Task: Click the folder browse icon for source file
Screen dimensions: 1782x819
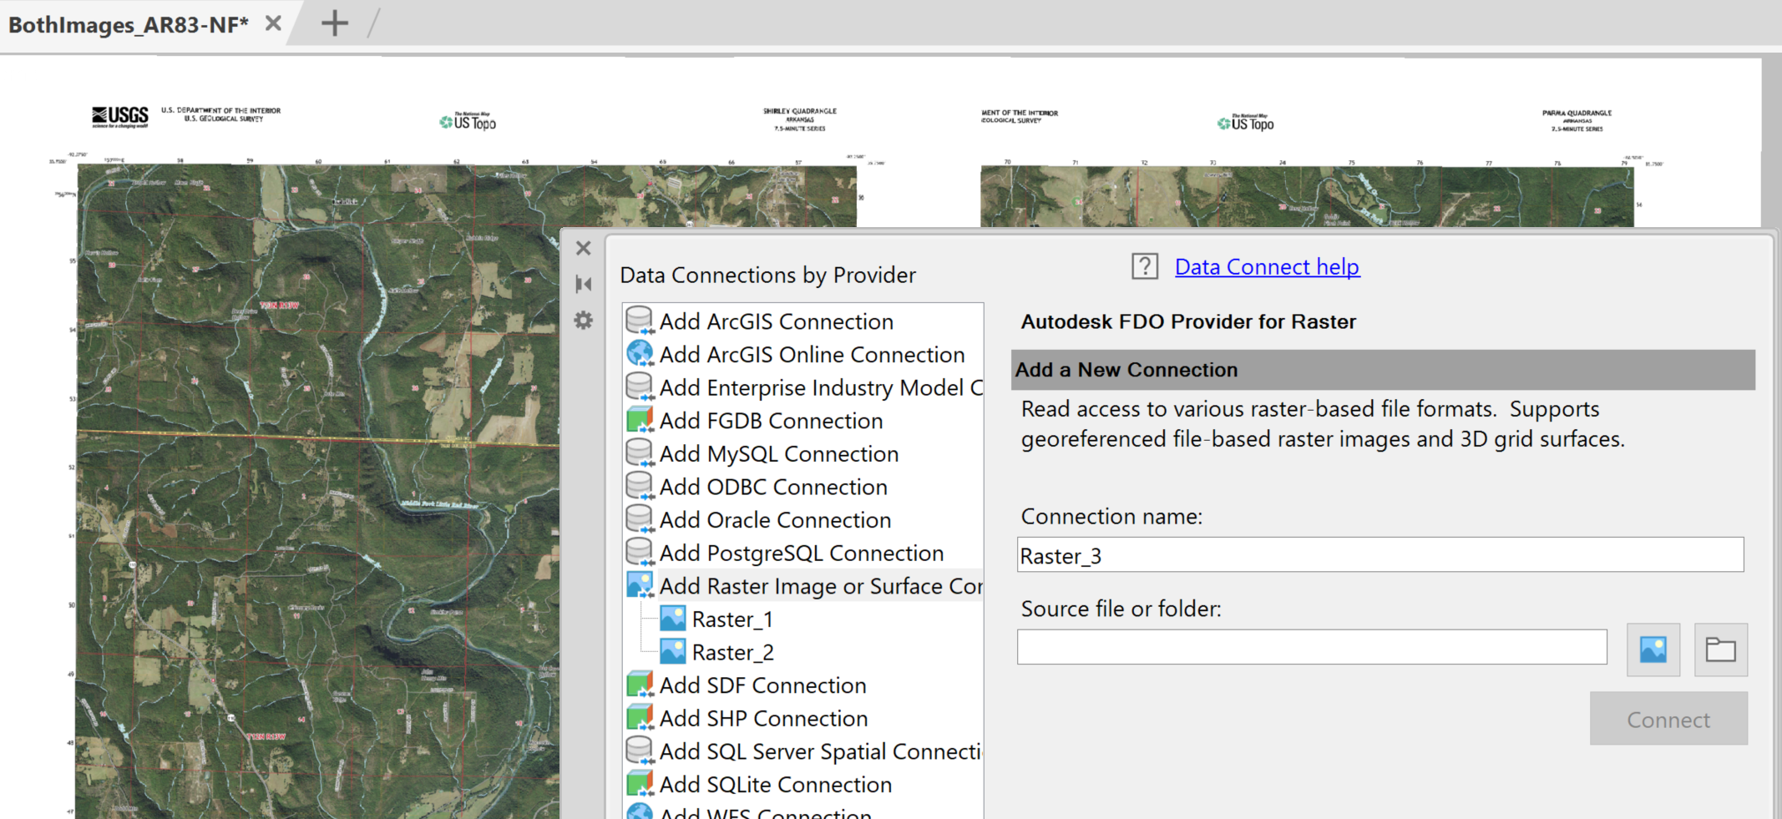Action: (1719, 649)
